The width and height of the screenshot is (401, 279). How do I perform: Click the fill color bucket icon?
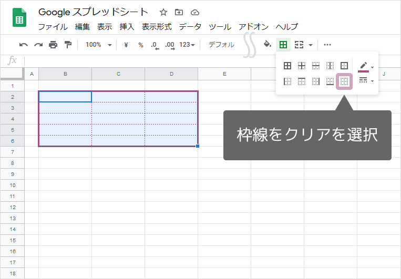click(x=268, y=45)
